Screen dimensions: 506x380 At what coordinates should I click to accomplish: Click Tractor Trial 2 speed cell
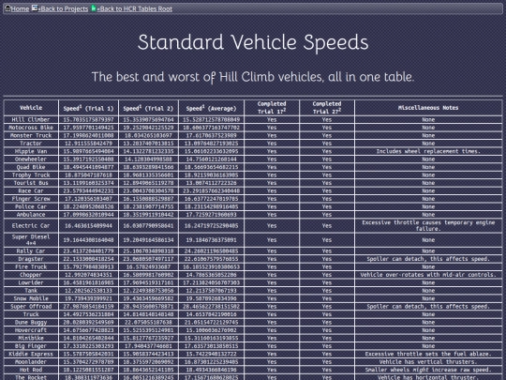point(148,144)
